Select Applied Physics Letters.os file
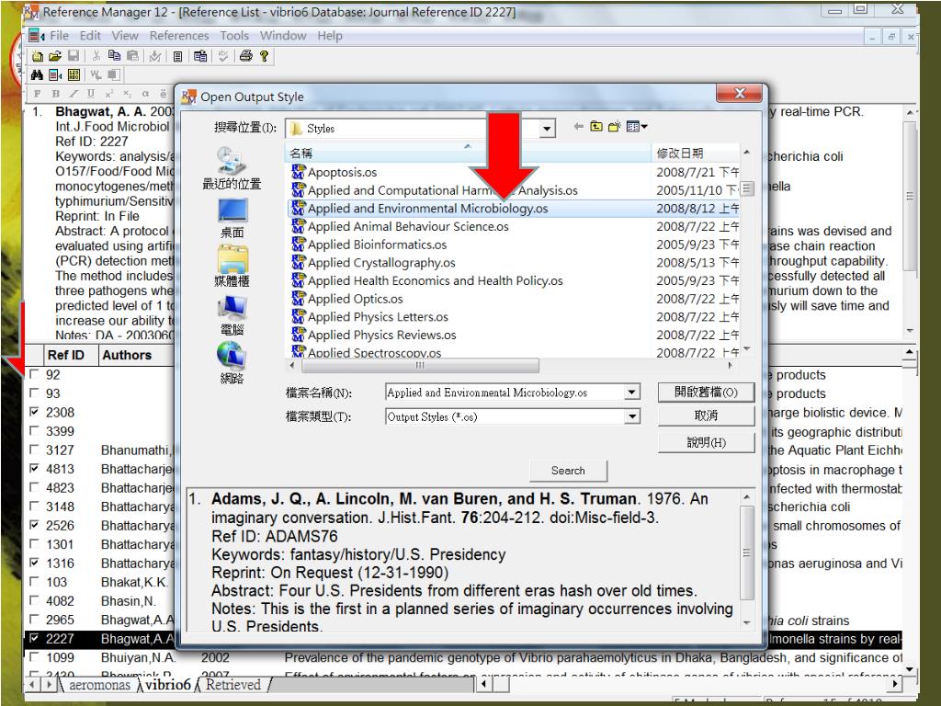 pyautogui.click(x=378, y=317)
